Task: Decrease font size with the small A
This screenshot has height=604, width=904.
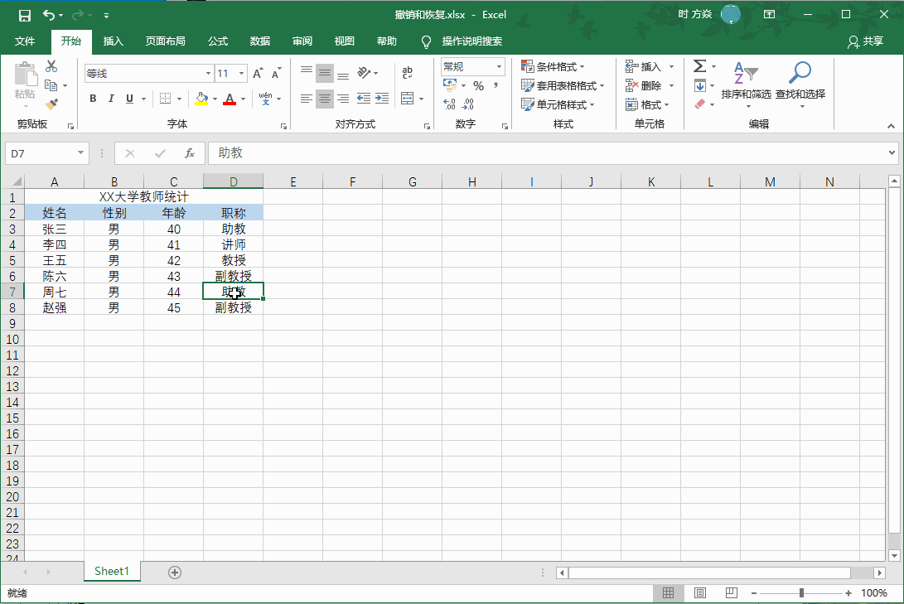Action: point(276,73)
